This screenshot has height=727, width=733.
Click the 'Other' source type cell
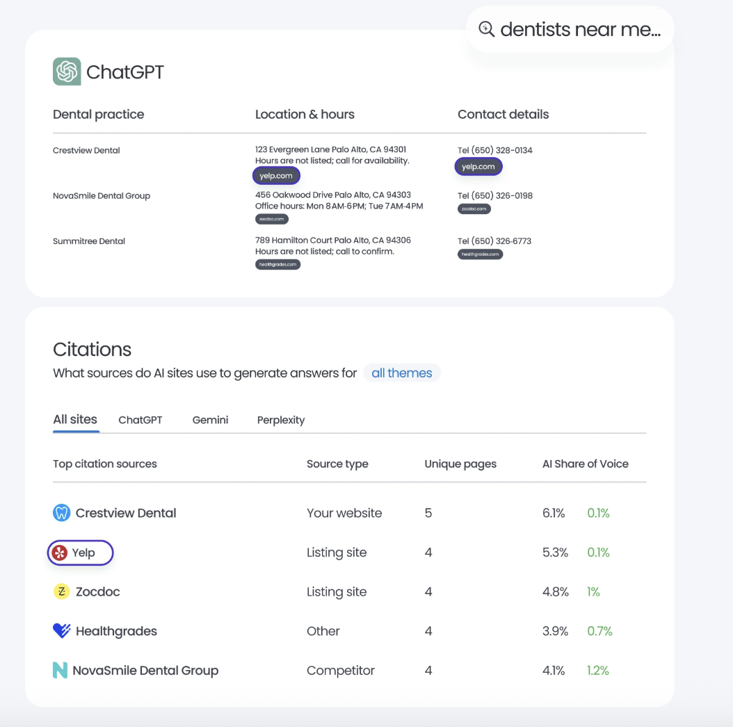(x=323, y=631)
